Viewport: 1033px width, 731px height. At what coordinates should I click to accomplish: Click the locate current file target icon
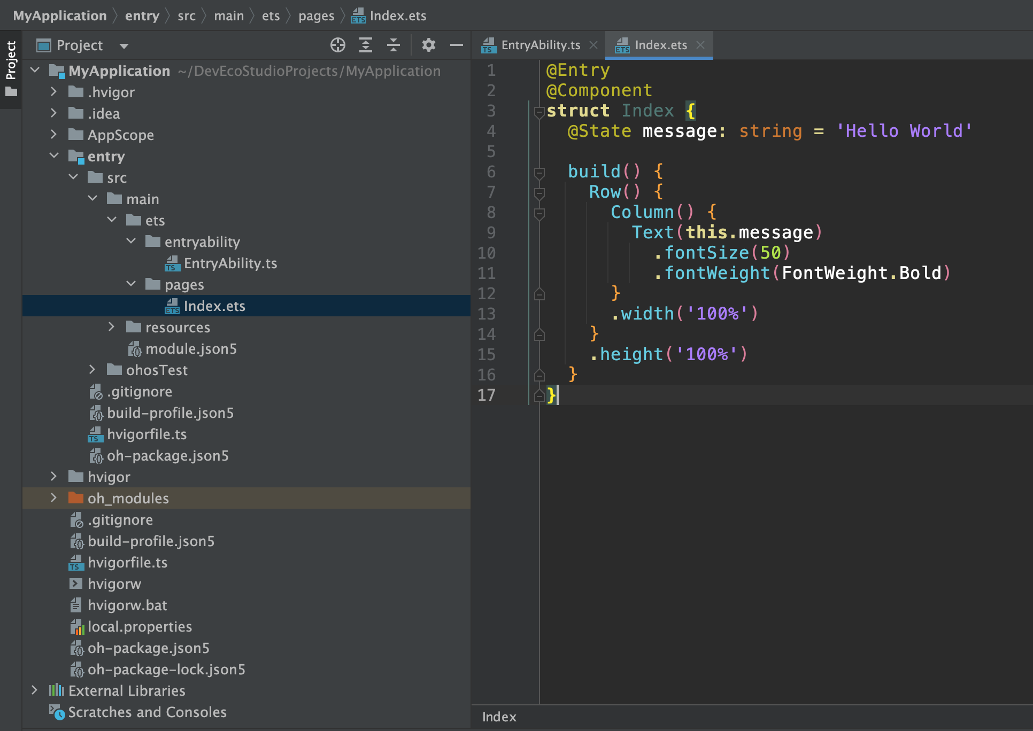point(337,45)
